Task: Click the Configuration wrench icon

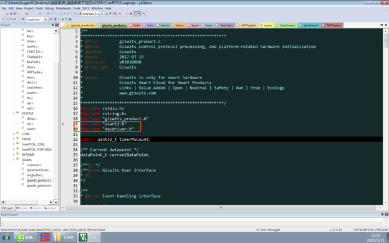Action: click(x=144, y=14)
